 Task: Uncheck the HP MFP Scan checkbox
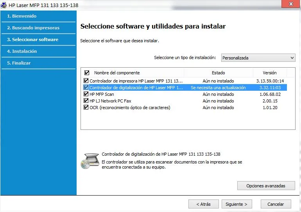pos(86,94)
